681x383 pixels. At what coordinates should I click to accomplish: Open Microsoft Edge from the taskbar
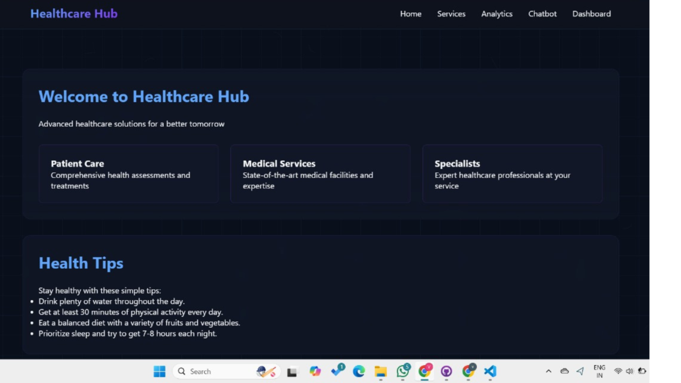coord(359,371)
